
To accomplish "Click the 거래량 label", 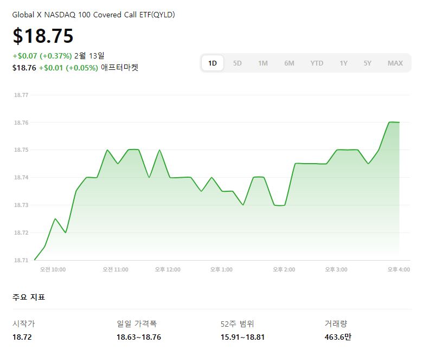I will (336, 324).
